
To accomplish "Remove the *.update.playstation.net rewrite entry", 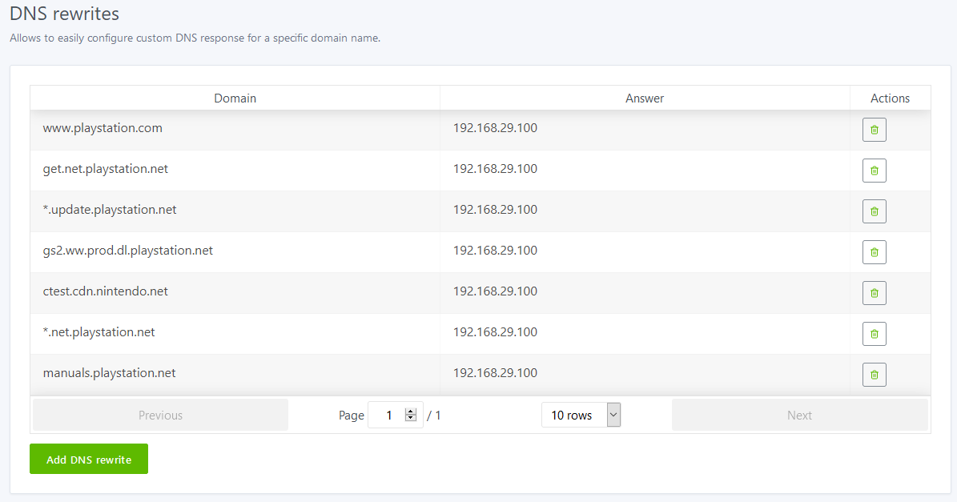I will tap(874, 211).
